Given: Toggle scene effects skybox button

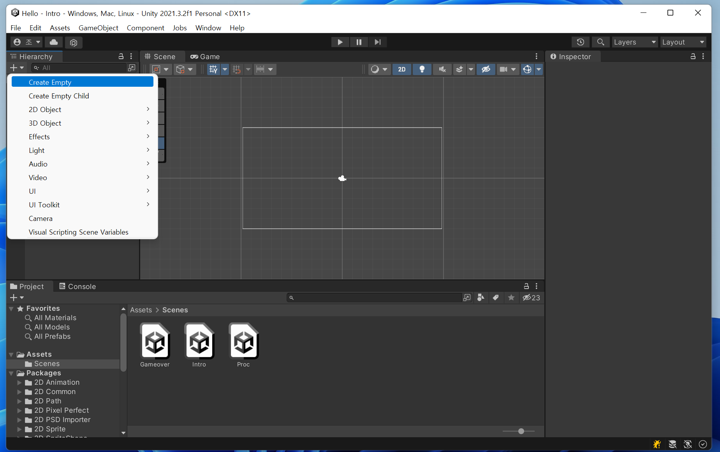Looking at the screenshot, I should [x=459, y=69].
